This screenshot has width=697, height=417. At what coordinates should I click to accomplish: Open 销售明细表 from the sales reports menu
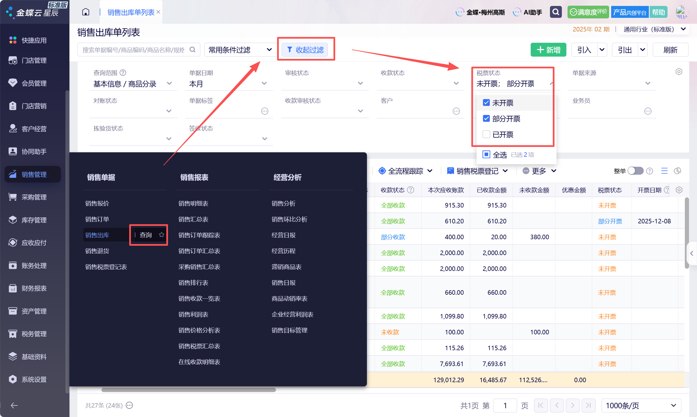[x=193, y=203]
